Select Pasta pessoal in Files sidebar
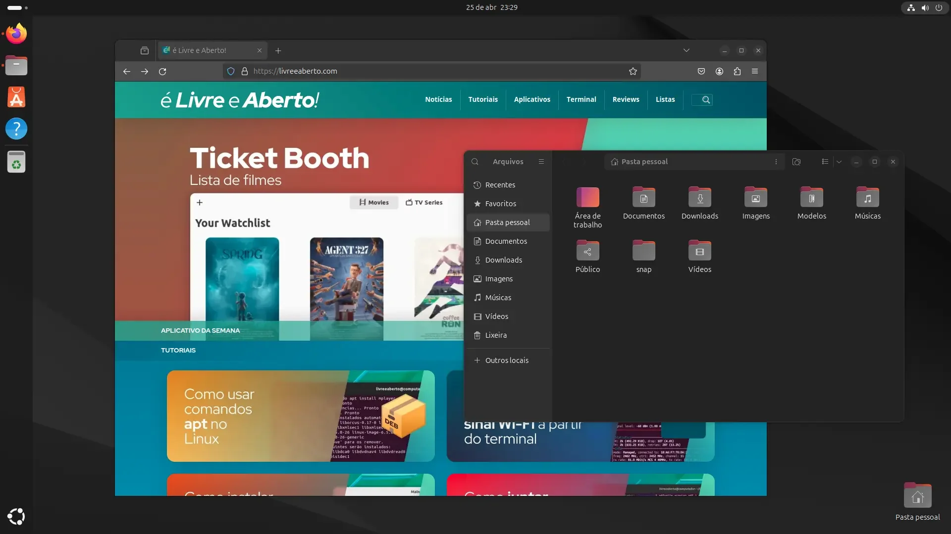 [508, 222]
